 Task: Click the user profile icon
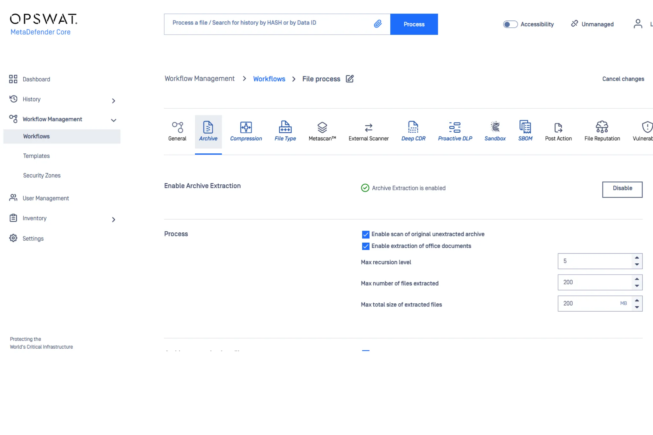point(638,24)
